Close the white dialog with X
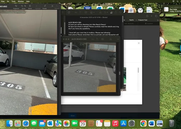Screen dimensions: 181x129 click(x=139, y=43)
